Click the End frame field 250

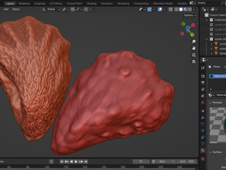[x=186, y=161]
